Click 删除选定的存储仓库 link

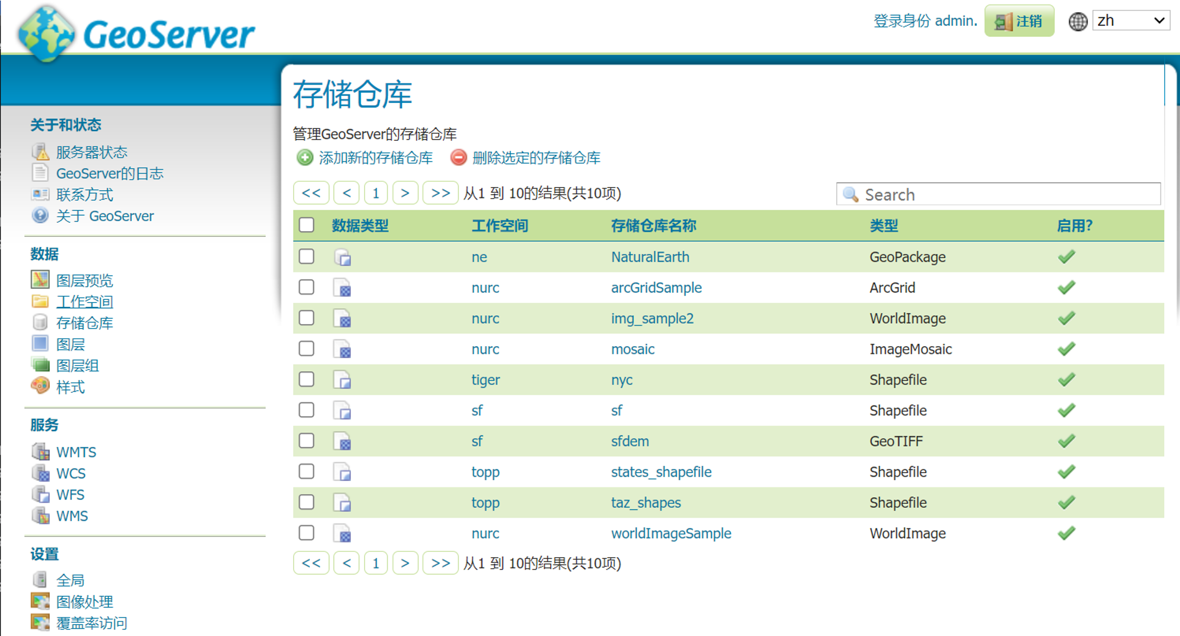click(x=536, y=158)
